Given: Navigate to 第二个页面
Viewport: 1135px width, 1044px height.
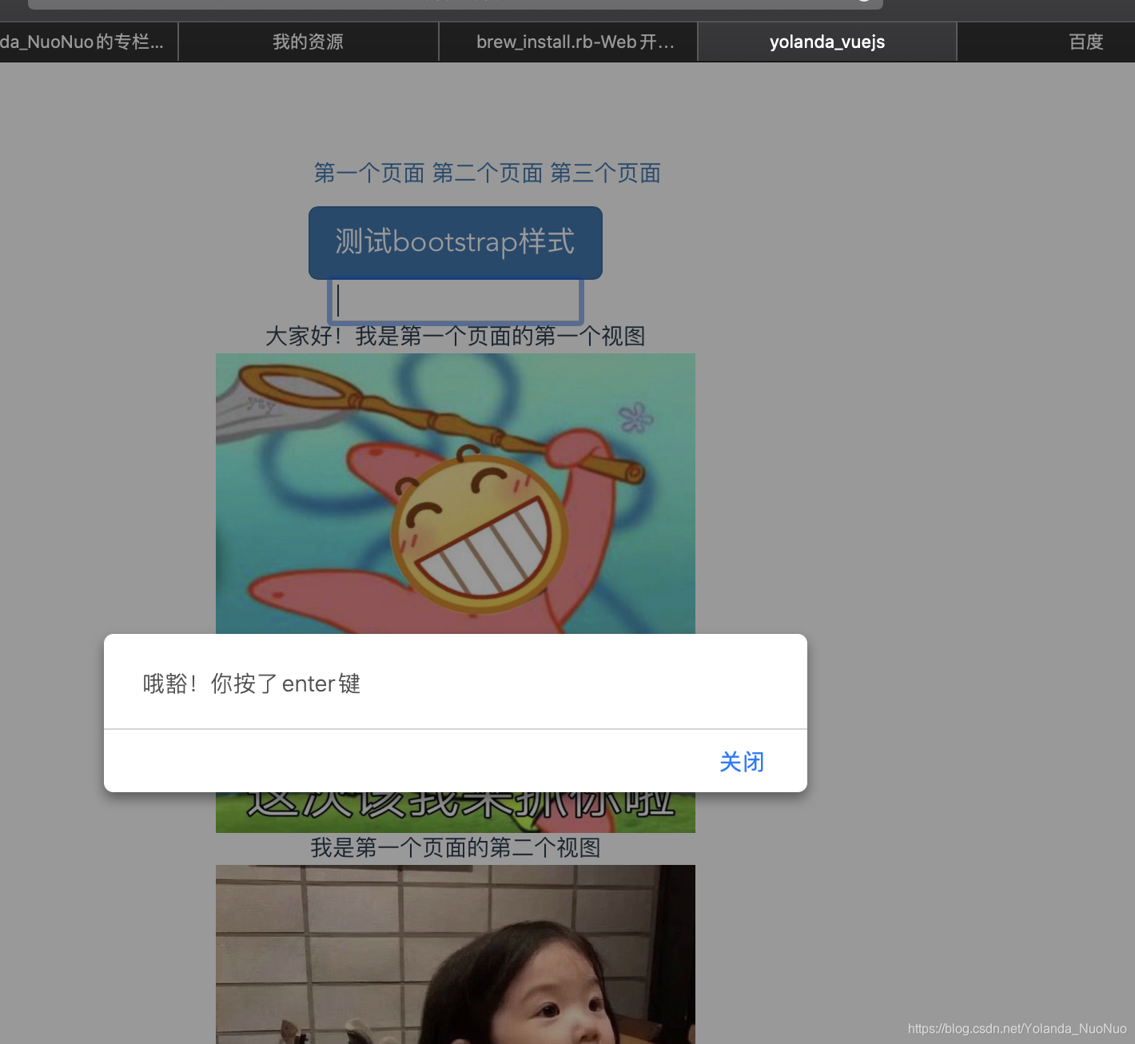Looking at the screenshot, I should click(x=487, y=173).
